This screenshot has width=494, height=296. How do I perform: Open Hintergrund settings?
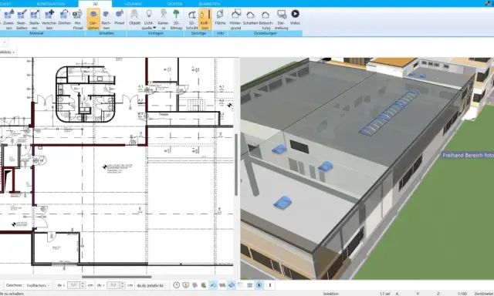tap(235, 19)
